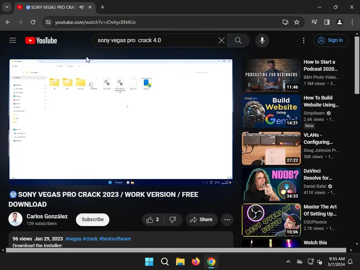The height and width of the screenshot is (270, 360).
Task: Go to the YouTube home logo
Action: point(41,40)
